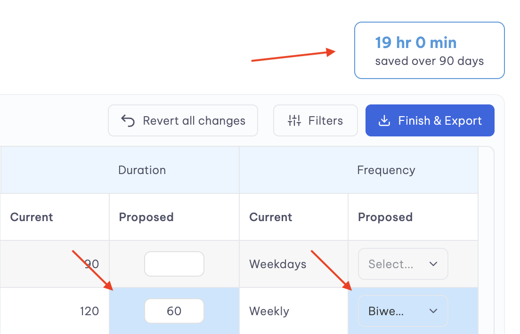Viewport: 520px width, 334px height.
Task: Click chevron arrow in Weekly row dropdown
Action: coord(433,311)
